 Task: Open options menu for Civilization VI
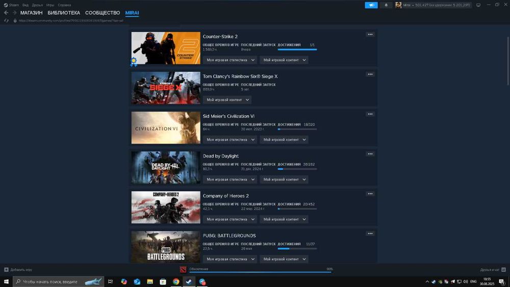coord(370,114)
